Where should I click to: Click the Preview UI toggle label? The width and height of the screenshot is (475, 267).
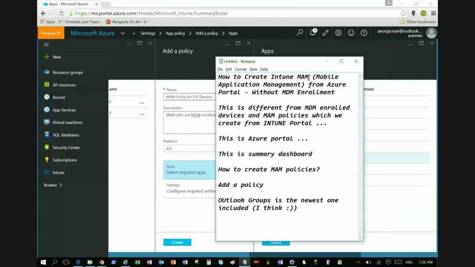[x=50, y=33]
